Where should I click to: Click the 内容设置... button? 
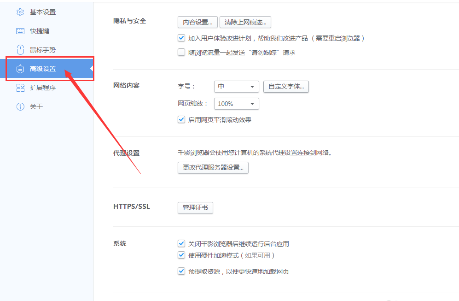198,22
